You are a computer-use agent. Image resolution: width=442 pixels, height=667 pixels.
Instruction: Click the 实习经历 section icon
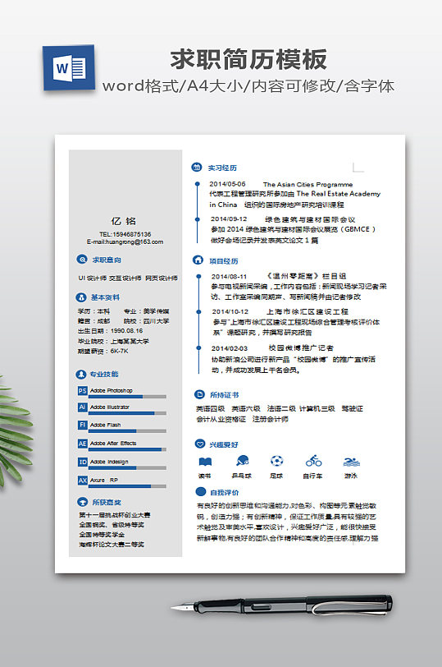(x=197, y=168)
